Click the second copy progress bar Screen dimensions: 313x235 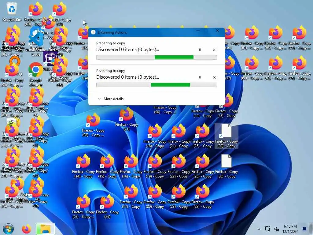(x=156, y=85)
